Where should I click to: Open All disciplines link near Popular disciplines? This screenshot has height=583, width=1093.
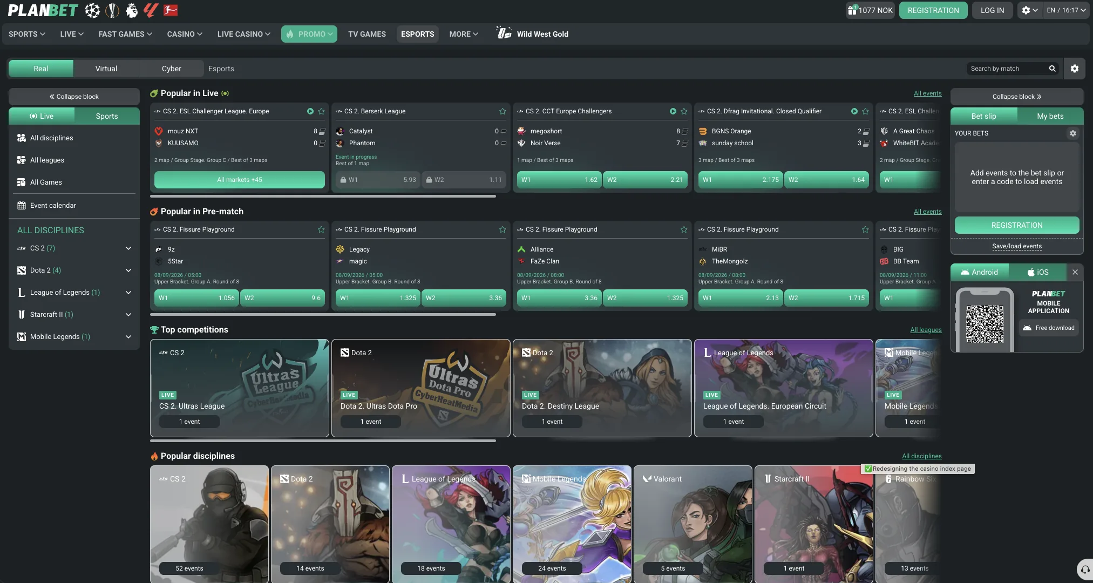click(x=922, y=456)
